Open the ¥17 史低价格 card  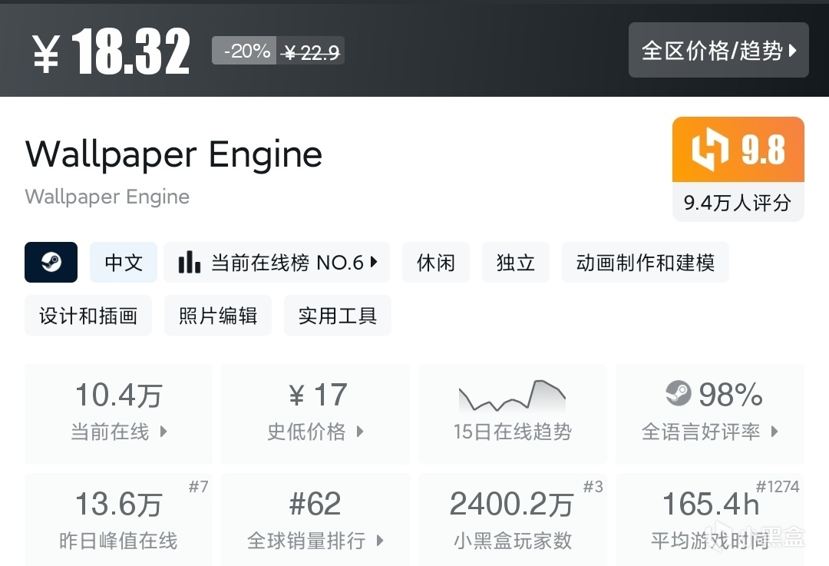click(x=315, y=414)
